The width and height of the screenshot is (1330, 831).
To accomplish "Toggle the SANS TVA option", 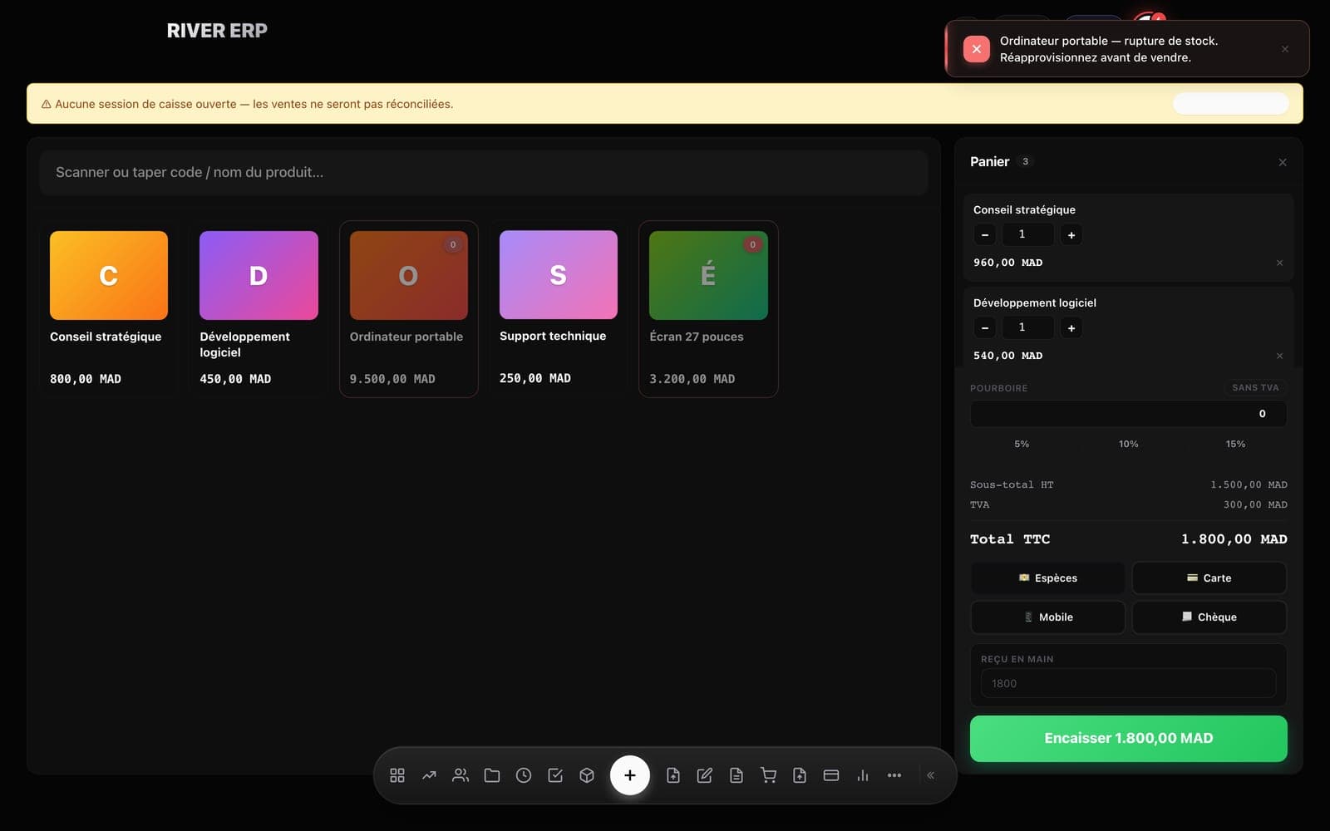I will (x=1255, y=387).
